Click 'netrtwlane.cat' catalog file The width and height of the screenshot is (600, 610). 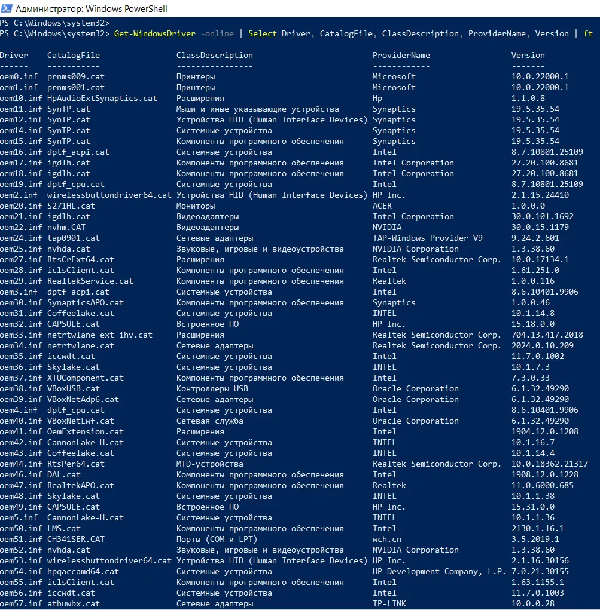80,346
